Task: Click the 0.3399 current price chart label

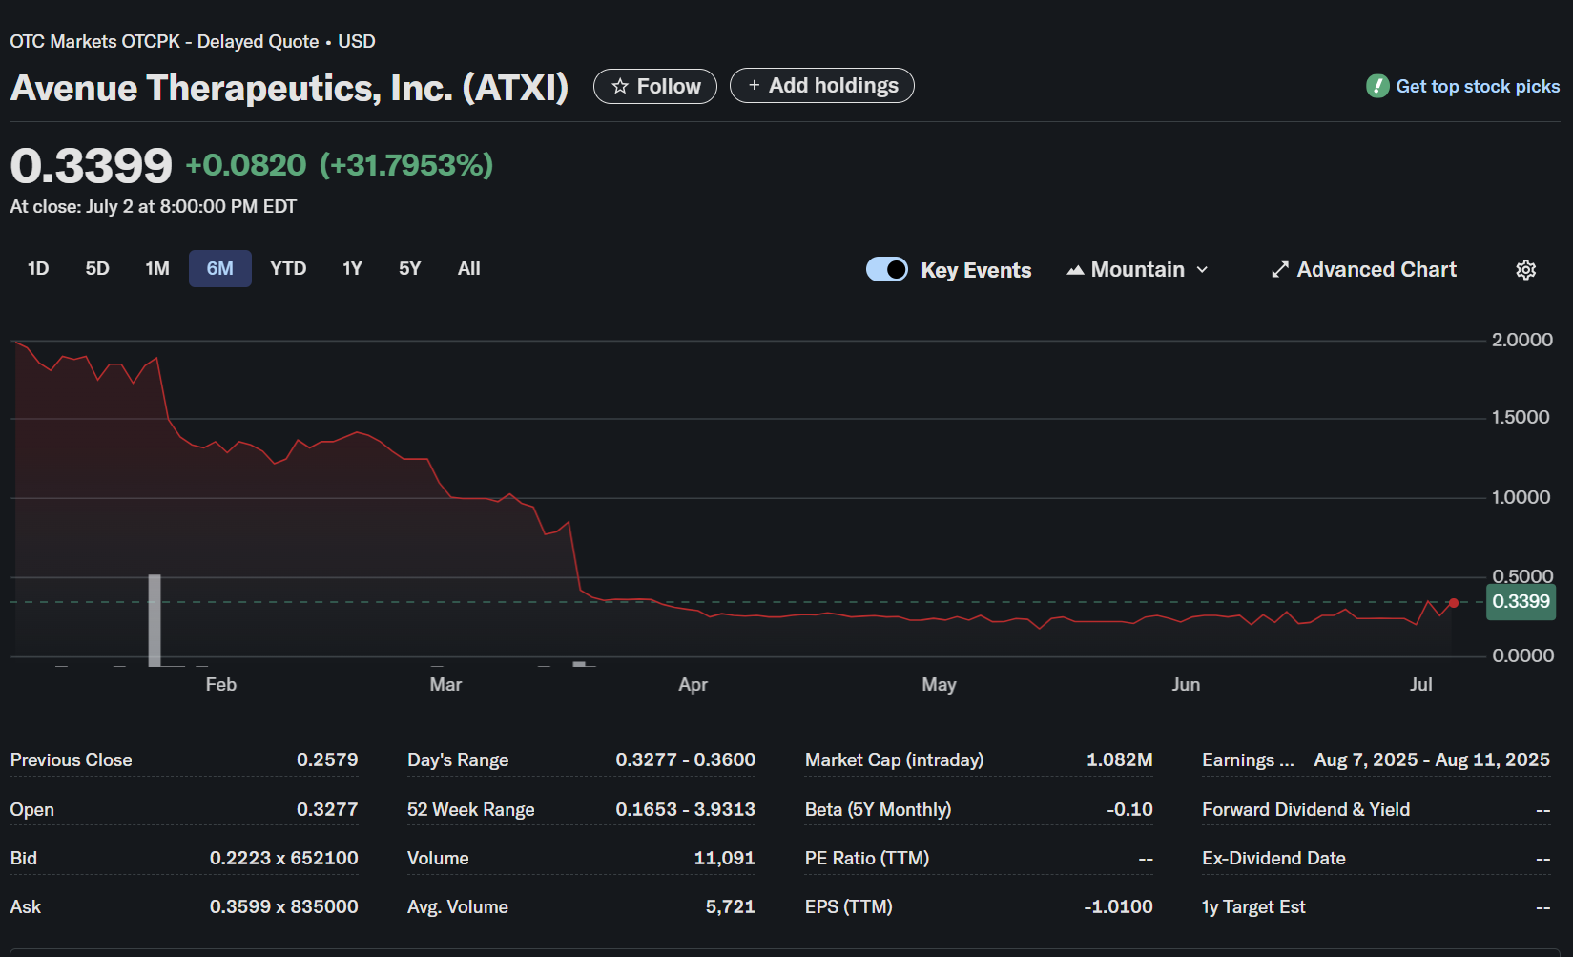Action: (1521, 602)
